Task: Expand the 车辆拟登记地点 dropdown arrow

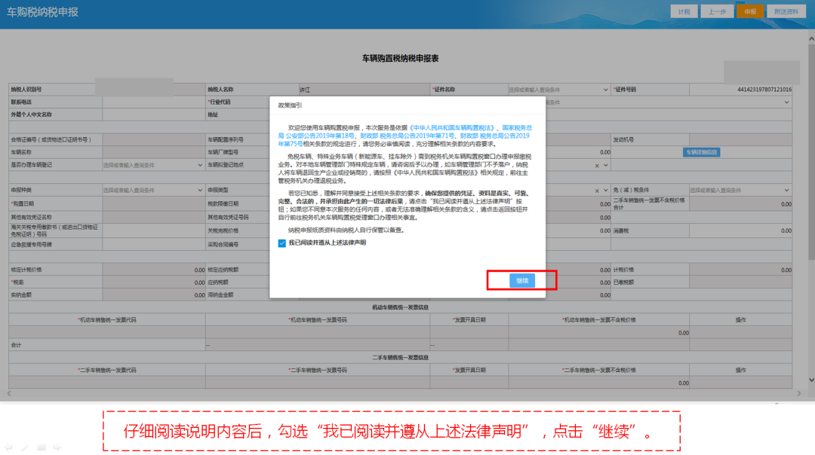Action: [x=605, y=166]
